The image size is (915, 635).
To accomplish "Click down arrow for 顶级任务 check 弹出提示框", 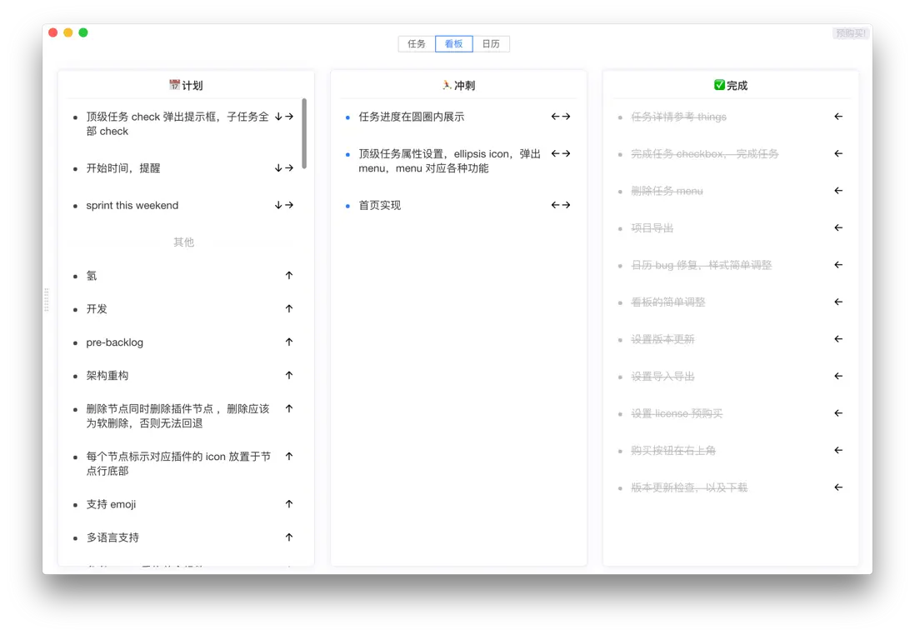I will coord(278,117).
